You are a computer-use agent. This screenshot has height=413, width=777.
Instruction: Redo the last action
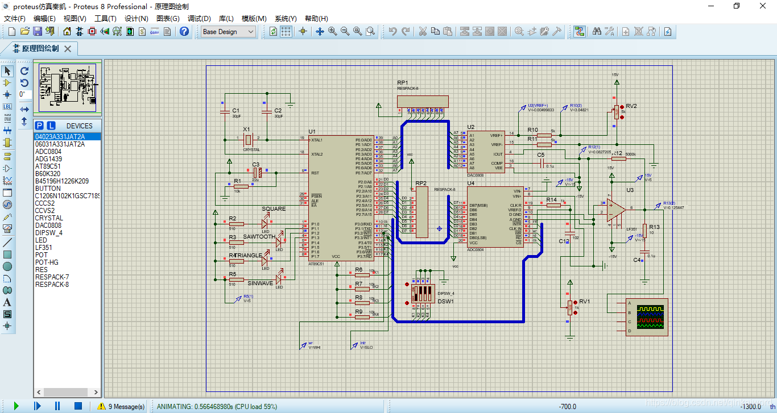click(x=406, y=32)
